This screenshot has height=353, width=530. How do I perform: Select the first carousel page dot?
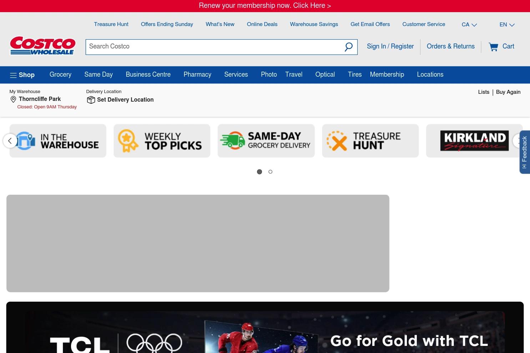click(259, 172)
